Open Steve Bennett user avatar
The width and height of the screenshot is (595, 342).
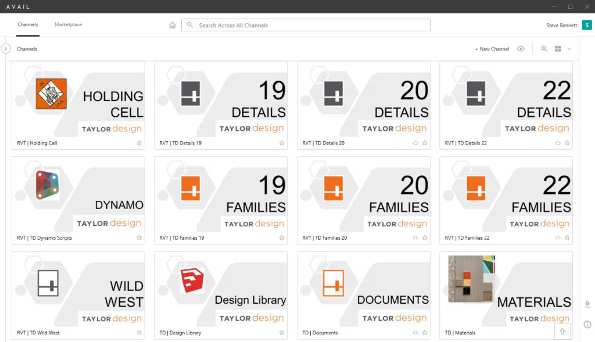587,25
